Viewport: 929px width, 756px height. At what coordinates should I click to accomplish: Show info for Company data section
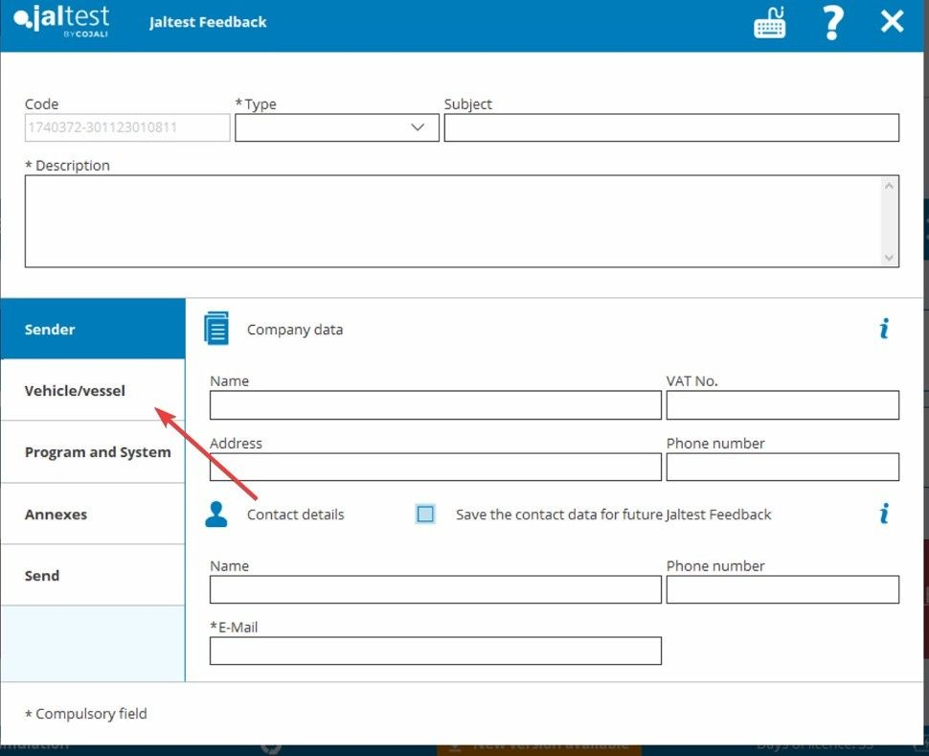point(884,329)
